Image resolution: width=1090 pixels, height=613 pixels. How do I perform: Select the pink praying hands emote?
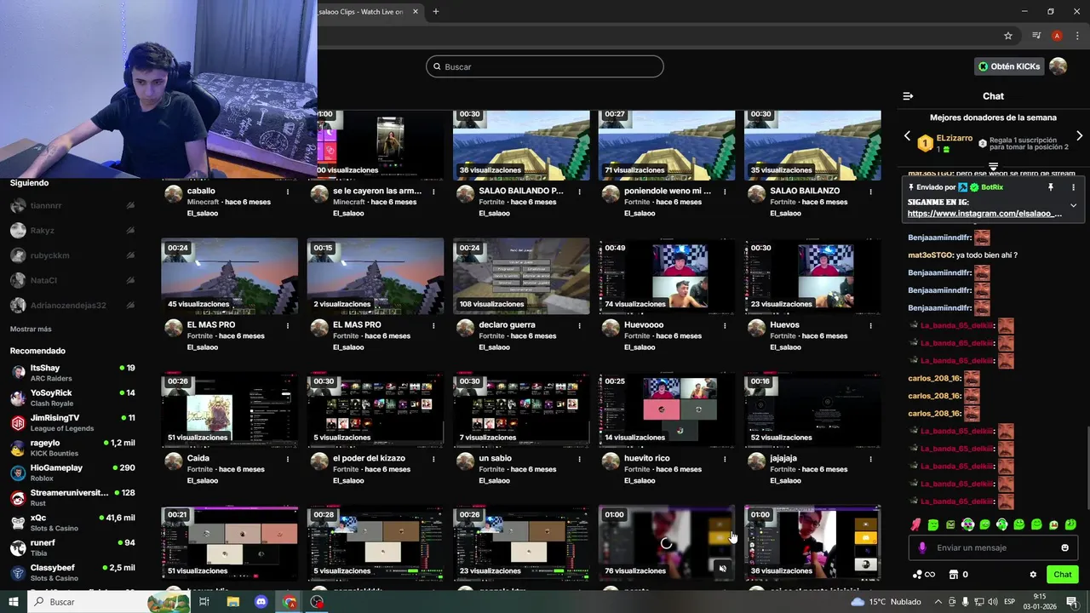pyautogui.click(x=916, y=524)
